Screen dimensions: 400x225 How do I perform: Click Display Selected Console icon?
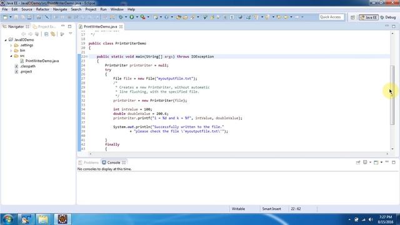point(365,162)
